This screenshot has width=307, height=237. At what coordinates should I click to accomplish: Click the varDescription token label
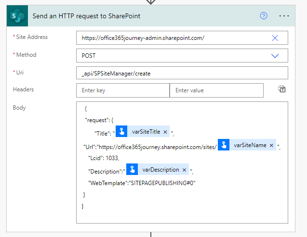[x=161, y=170]
